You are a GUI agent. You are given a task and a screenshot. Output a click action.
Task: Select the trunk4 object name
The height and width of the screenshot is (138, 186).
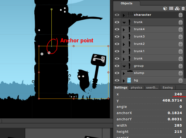coord(139,29)
